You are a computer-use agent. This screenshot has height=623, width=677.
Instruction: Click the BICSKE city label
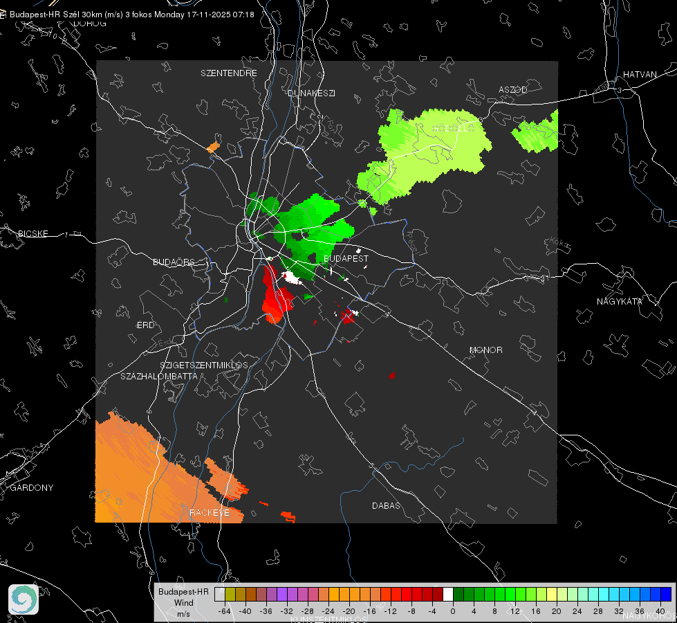[x=33, y=234]
